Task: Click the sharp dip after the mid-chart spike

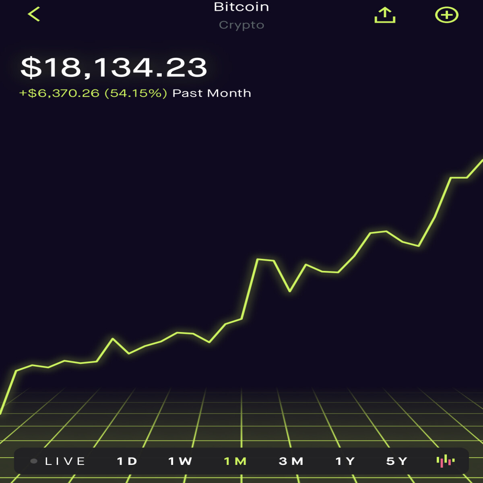Action: click(x=290, y=291)
